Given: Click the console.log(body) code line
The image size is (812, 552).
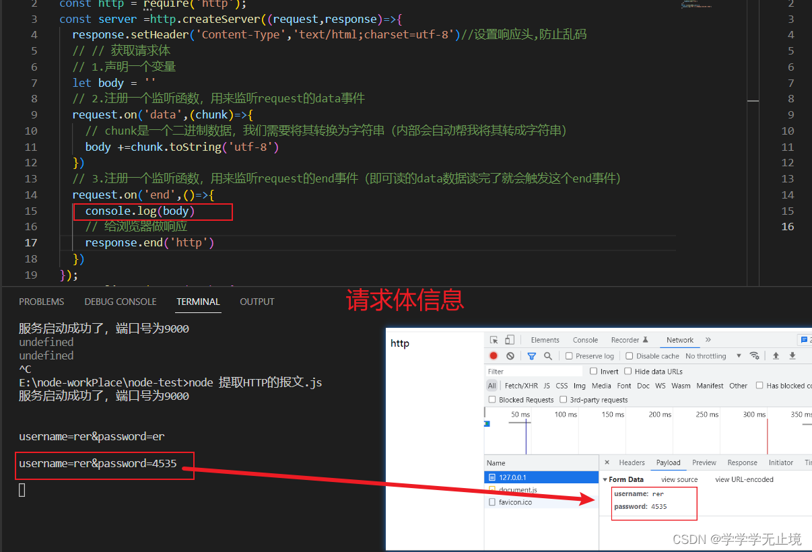Looking at the screenshot, I should pyautogui.click(x=139, y=211).
